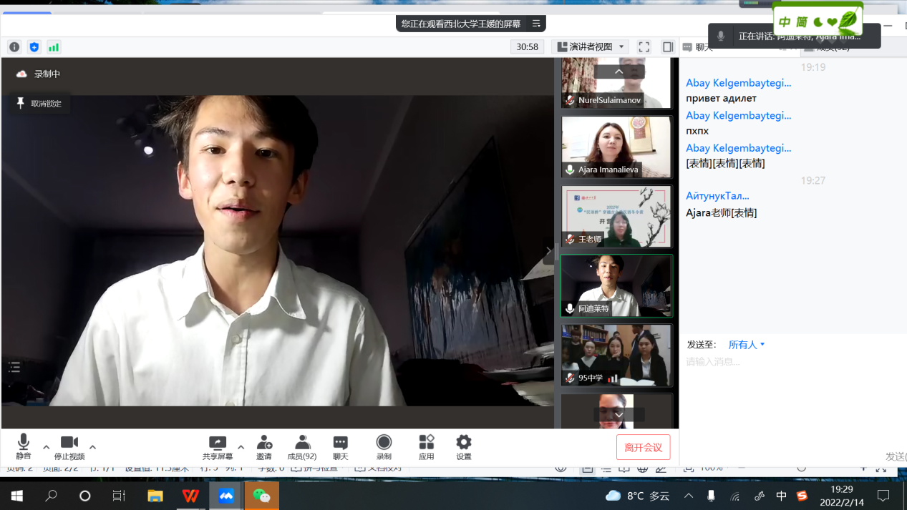Mute microphone with 静音 button
This screenshot has height=510, width=907.
pos(24,447)
